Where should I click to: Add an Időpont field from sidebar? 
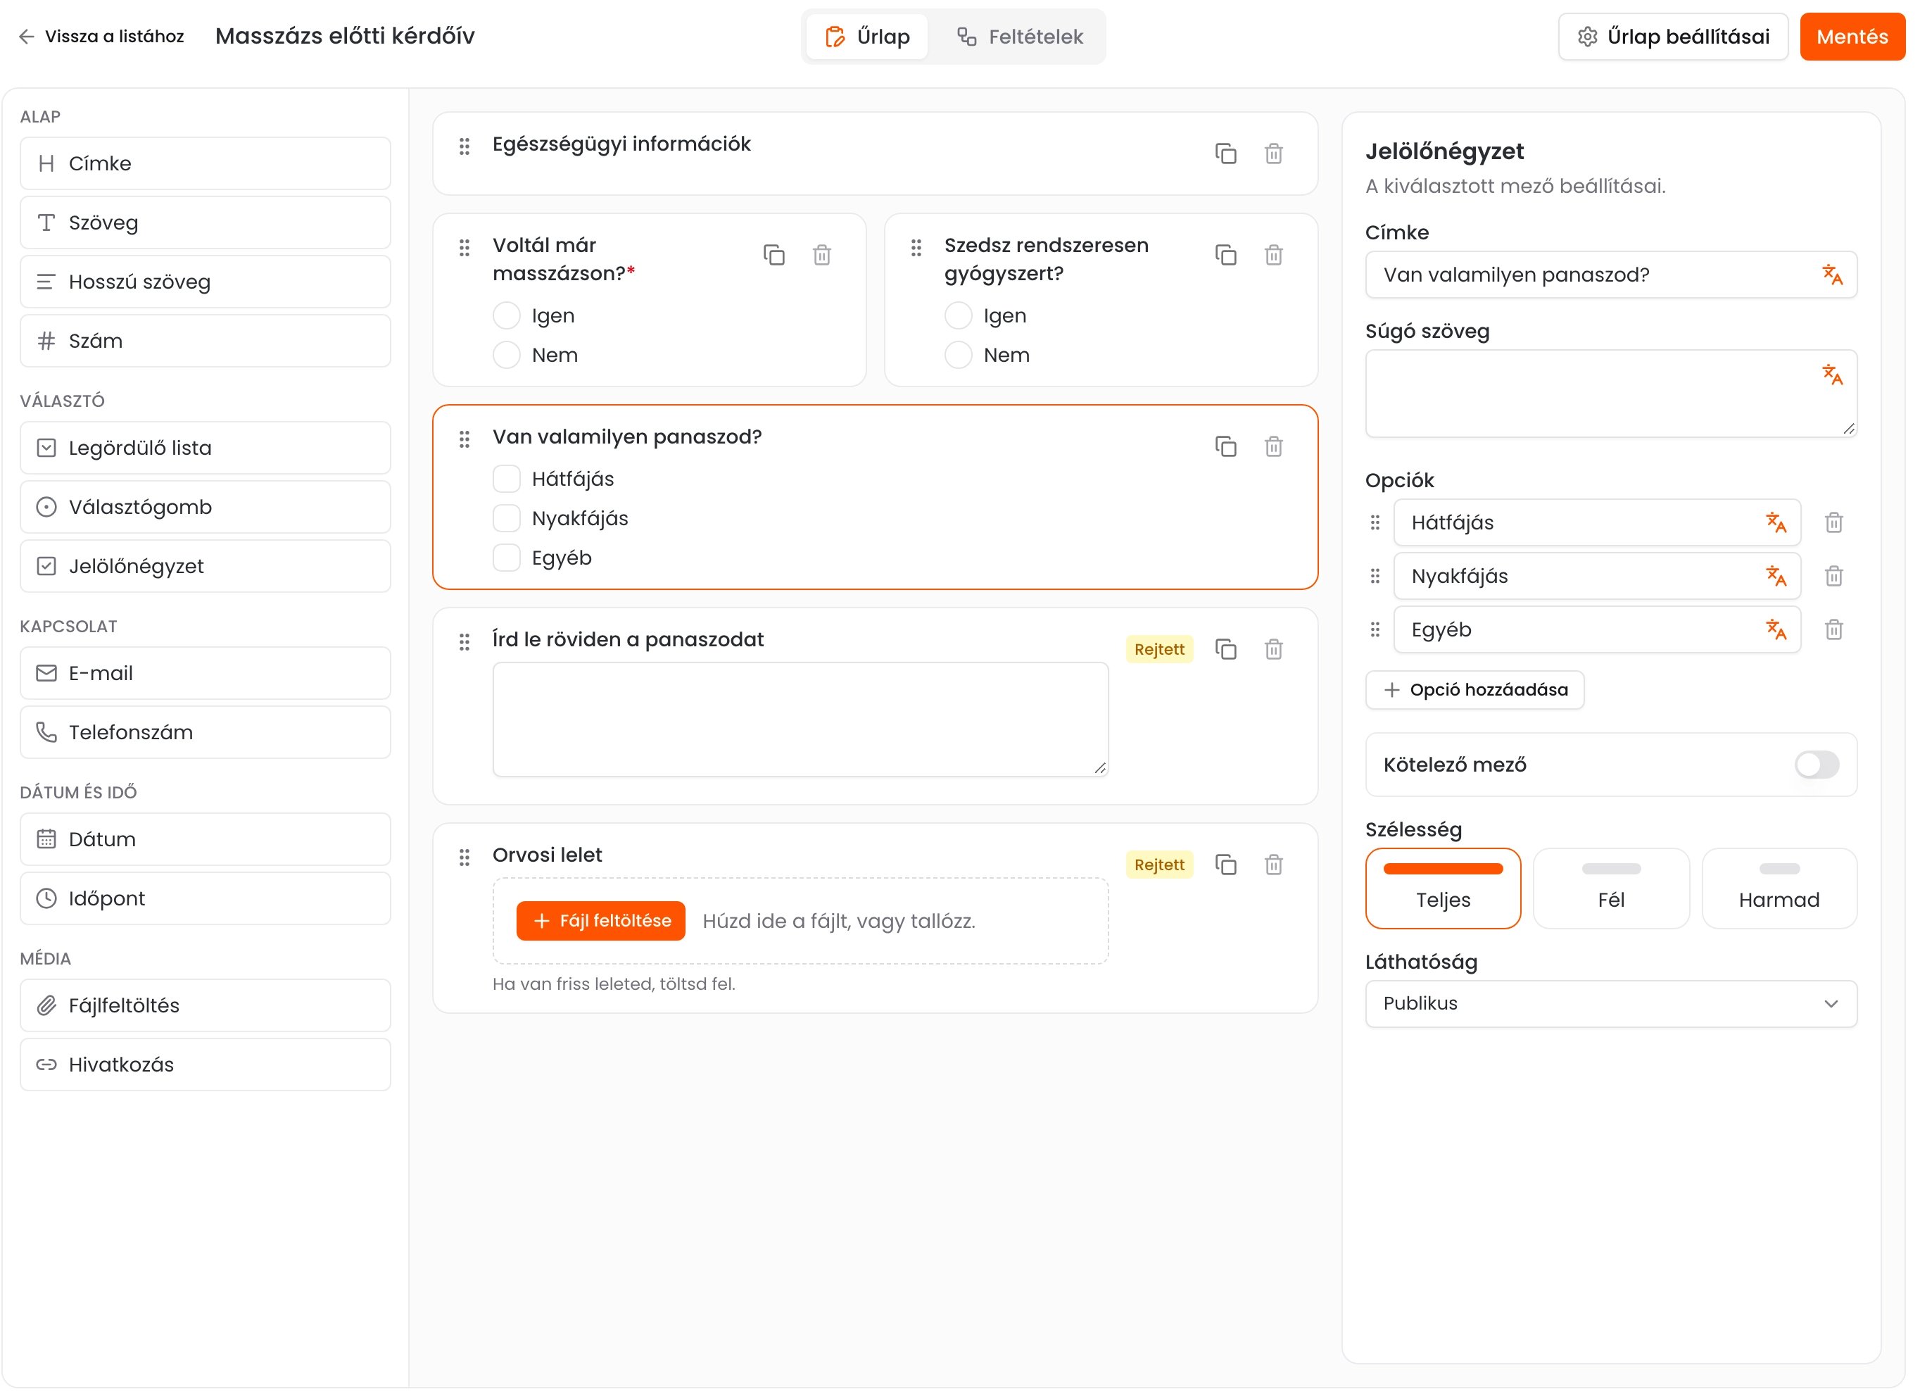pyautogui.click(x=205, y=898)
